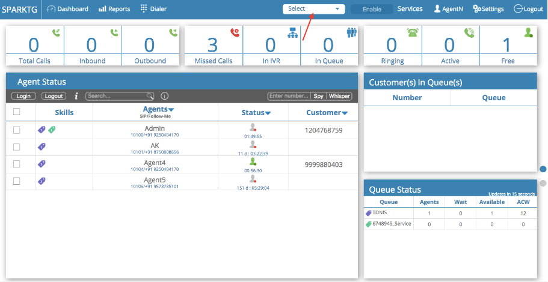Click the Ringing telephone icon
Screen dimensions: 548x282
pos(413,32)
